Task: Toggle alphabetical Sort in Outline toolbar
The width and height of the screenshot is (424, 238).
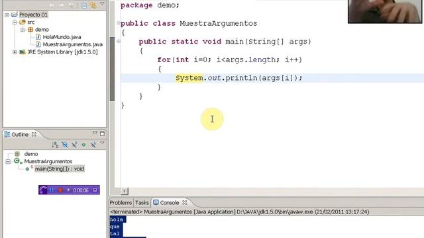Action: click(55, 145)
